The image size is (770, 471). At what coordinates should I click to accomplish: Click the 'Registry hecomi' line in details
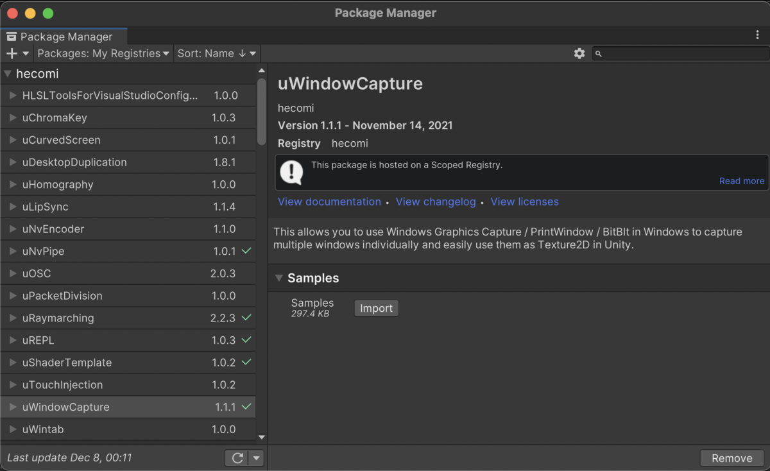[323, 143]
